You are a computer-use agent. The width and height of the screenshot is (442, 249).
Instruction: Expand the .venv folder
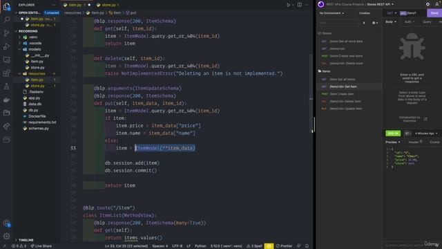(x=20, y=37)
